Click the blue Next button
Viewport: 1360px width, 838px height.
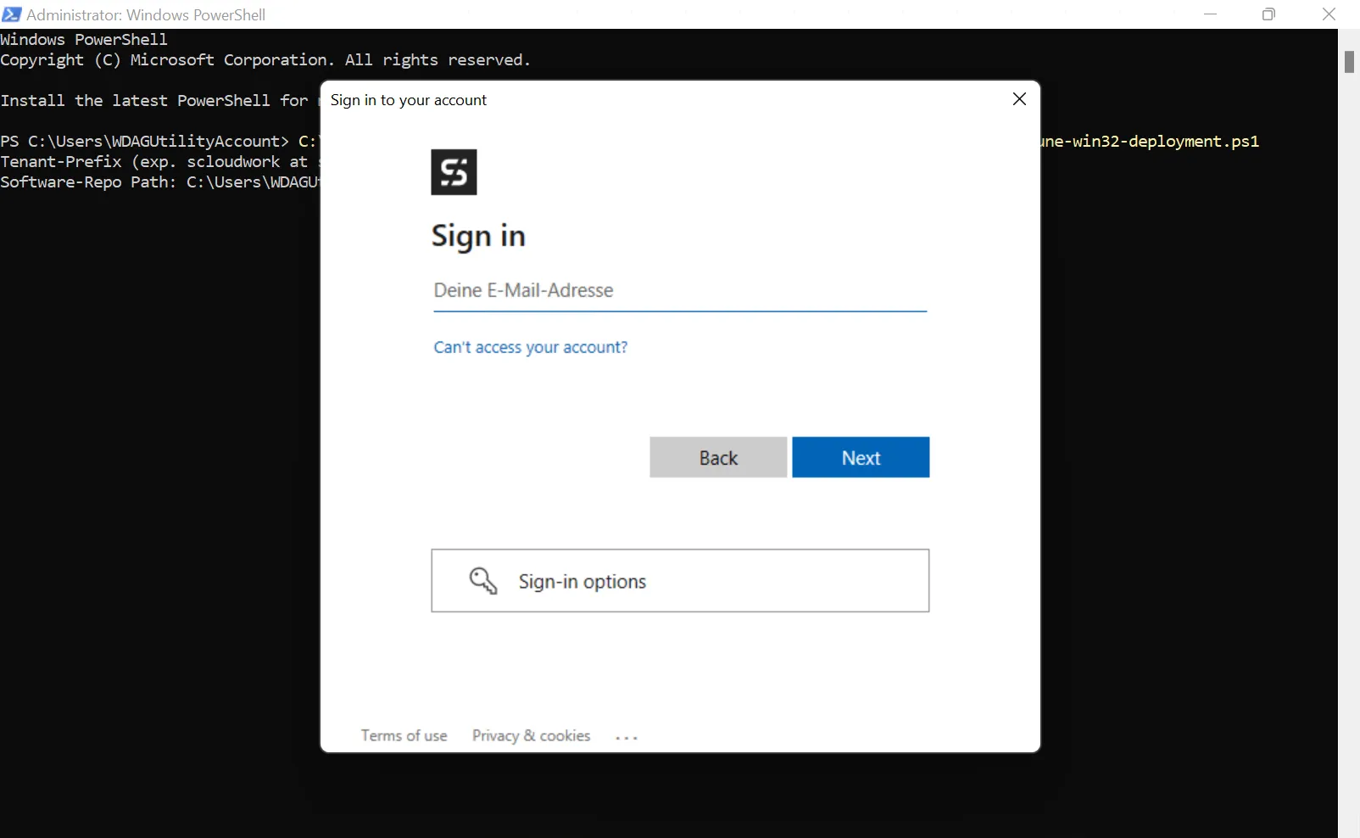(x=861, y=457)
